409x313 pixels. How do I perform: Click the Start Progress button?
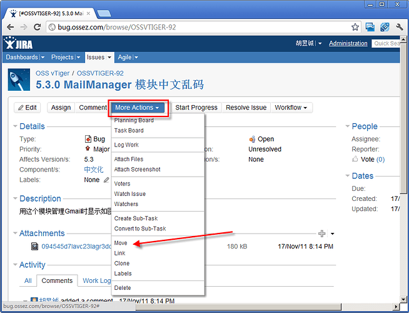pyautogui.click(x=196, y=108)
